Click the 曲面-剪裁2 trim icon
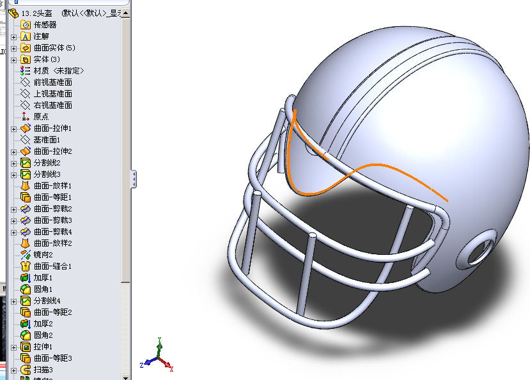The height and width of the screenshot is (380, 530). (26, 209)
